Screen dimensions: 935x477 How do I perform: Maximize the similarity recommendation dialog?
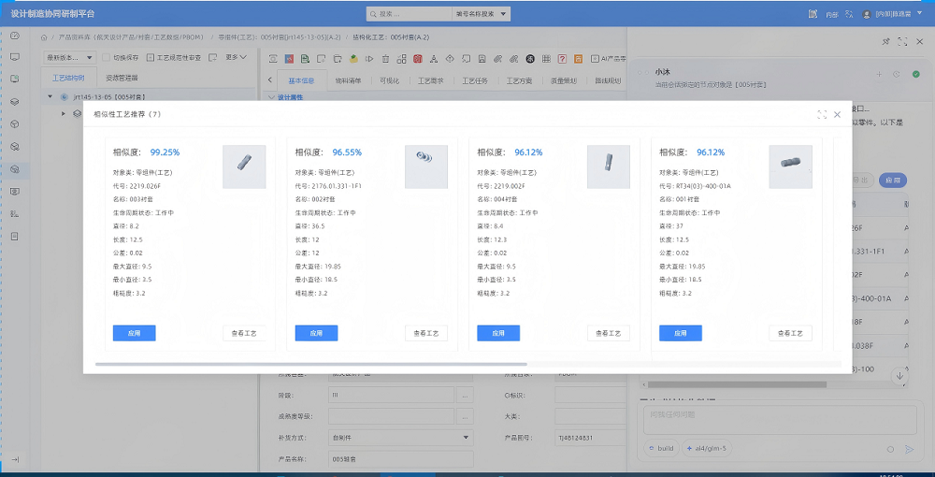822,114
